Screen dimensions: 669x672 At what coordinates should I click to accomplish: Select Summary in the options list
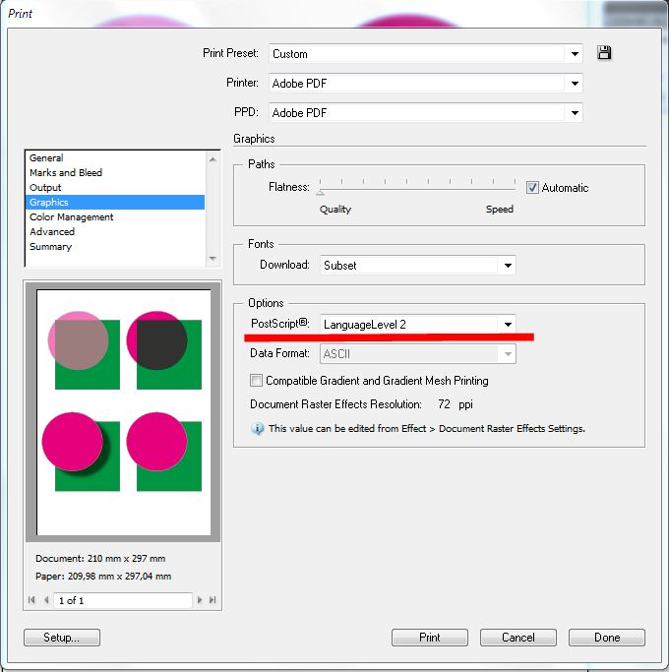pos(115,246)
